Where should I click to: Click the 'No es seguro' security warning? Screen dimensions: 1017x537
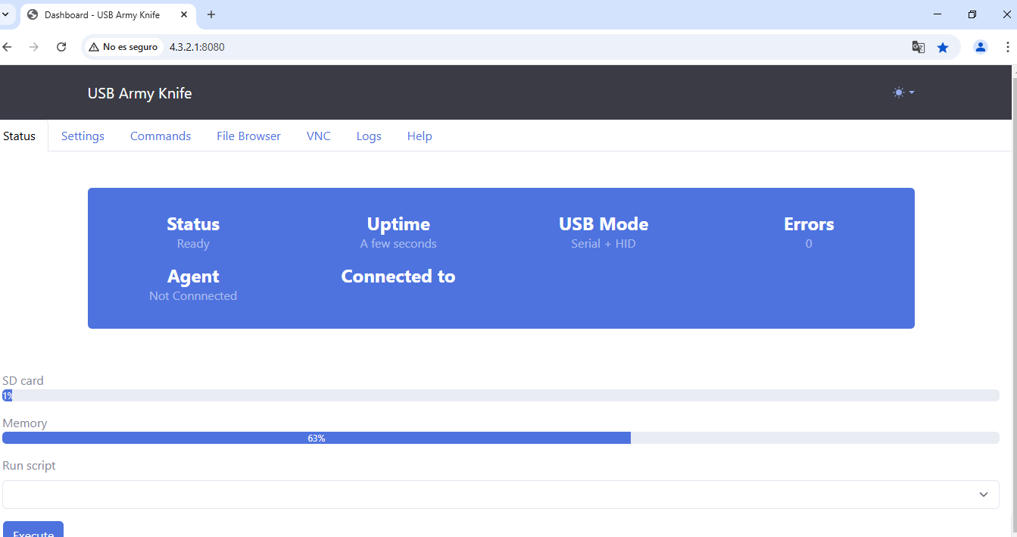point(123,47)
